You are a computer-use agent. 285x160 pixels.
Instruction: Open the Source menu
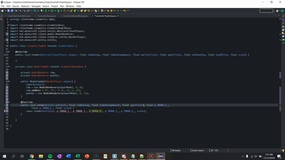point(16,6)
